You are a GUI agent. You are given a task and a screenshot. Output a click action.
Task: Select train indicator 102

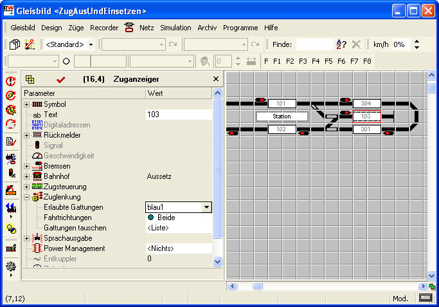coord(282,129)
